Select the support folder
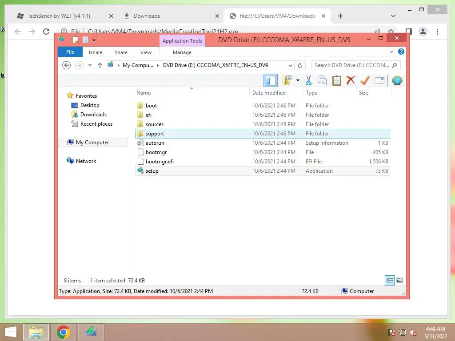The width and height of the screenshot is (455, 341). 263,133
